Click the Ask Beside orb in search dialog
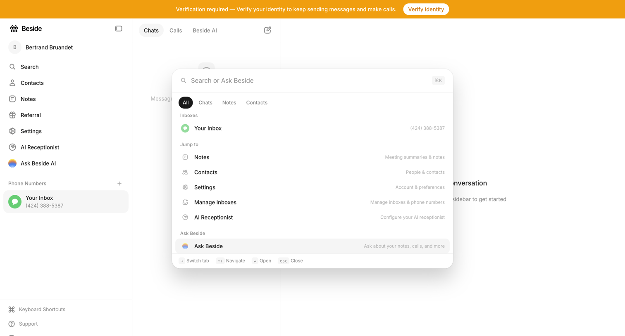The width and height of the screenshot is (625, 336). (x=185, y=246)
